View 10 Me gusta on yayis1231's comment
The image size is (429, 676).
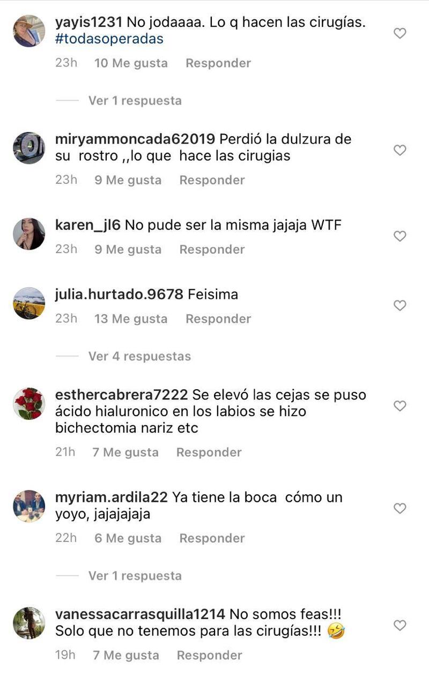pyautogui.click(x=131, y=63)
